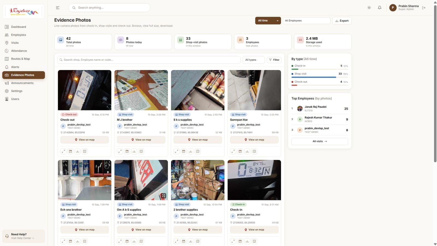Screen dimensions: 437x246
Task: Open the All visits link
Action: click(x=320, y=141)
